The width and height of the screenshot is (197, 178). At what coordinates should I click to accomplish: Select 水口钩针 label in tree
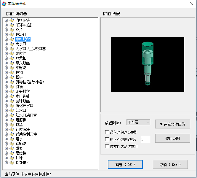click(x=23, y=96)
